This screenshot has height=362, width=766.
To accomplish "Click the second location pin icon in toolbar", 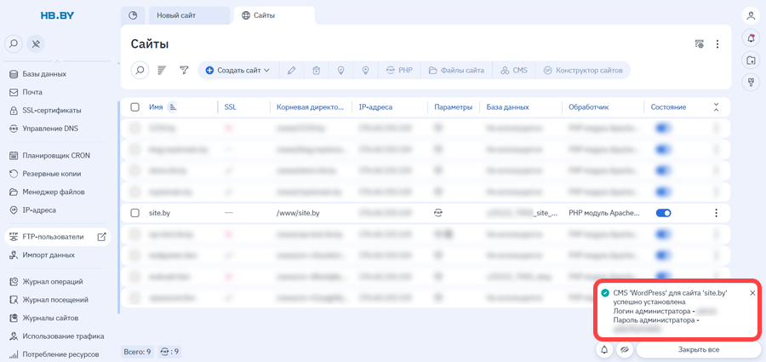I will 365,71.
